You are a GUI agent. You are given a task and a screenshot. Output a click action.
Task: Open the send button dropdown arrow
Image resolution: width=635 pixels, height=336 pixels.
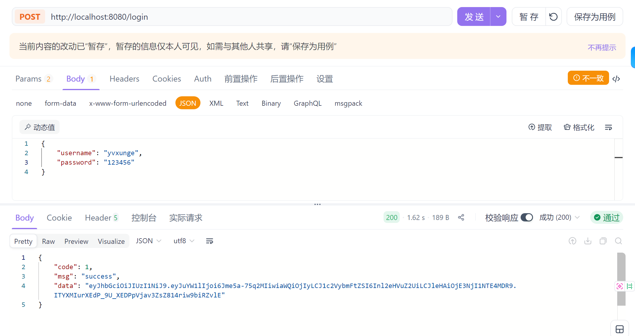[x=498, y=17]
